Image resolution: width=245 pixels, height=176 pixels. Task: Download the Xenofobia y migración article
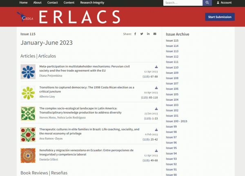point(156,151)
